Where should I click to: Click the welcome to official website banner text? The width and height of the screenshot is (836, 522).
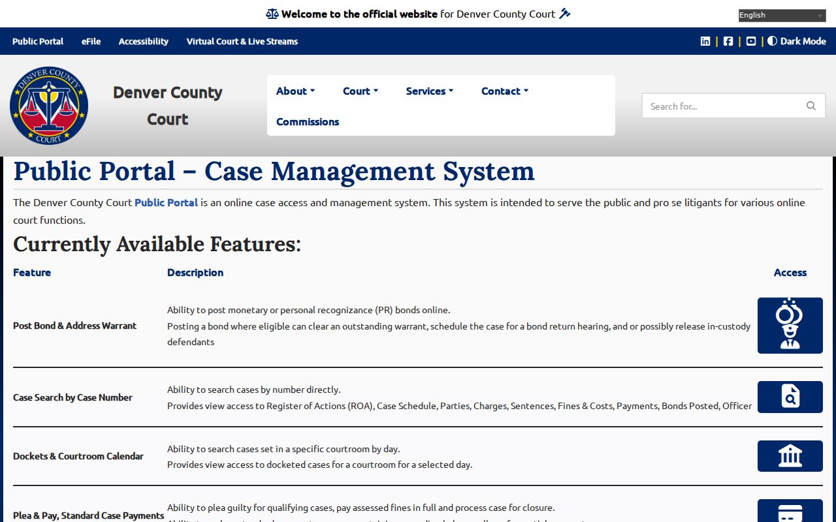[x=418, y=14]
